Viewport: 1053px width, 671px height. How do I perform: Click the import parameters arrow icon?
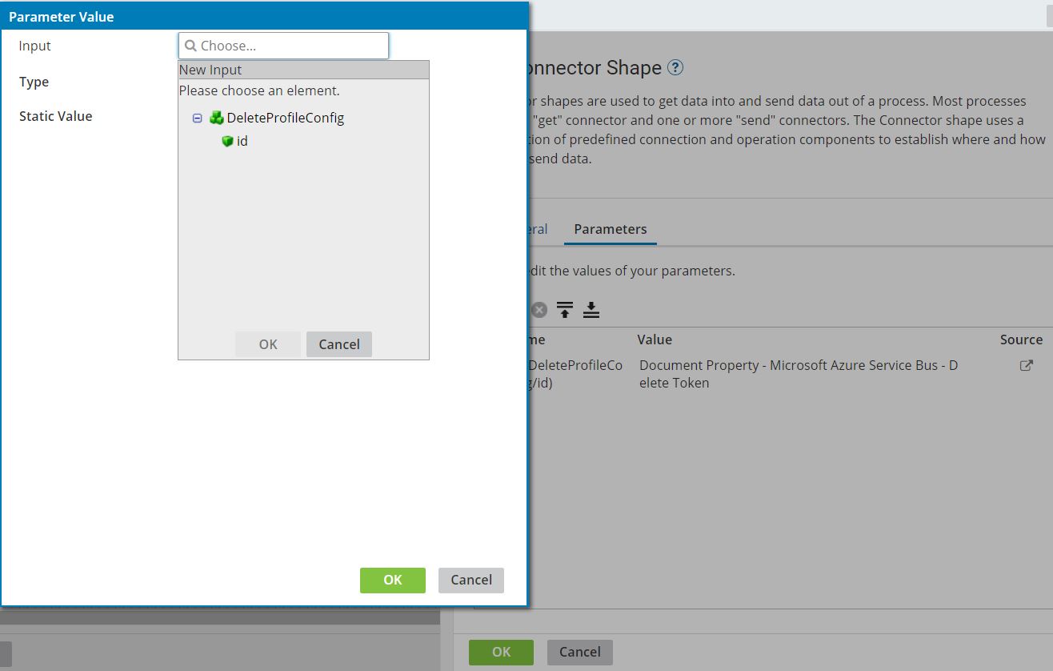tap(591, 308)
